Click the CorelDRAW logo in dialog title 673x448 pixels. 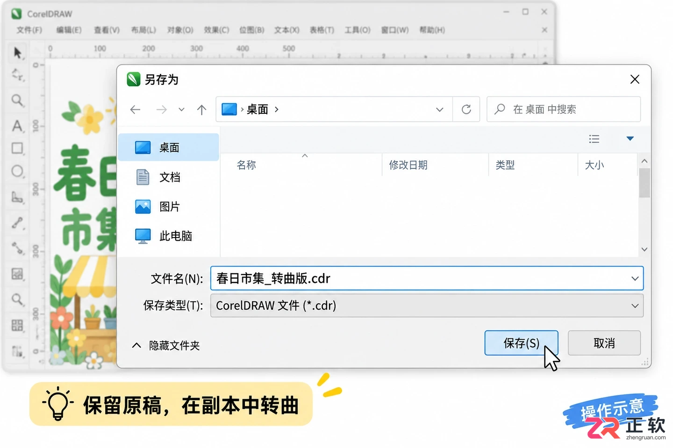134,79
